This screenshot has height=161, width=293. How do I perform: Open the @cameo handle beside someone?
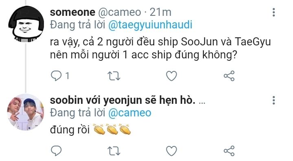click(120, 13)
